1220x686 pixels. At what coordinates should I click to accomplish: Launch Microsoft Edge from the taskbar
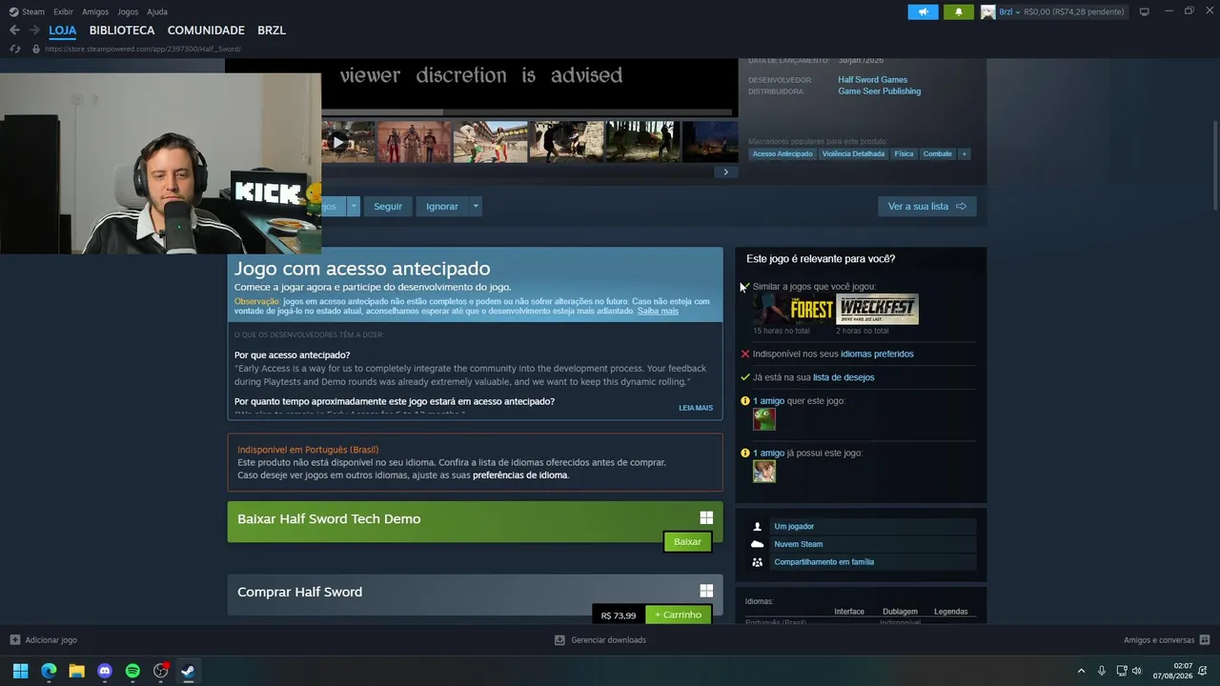pyautogui.click(x=49, y=671)
